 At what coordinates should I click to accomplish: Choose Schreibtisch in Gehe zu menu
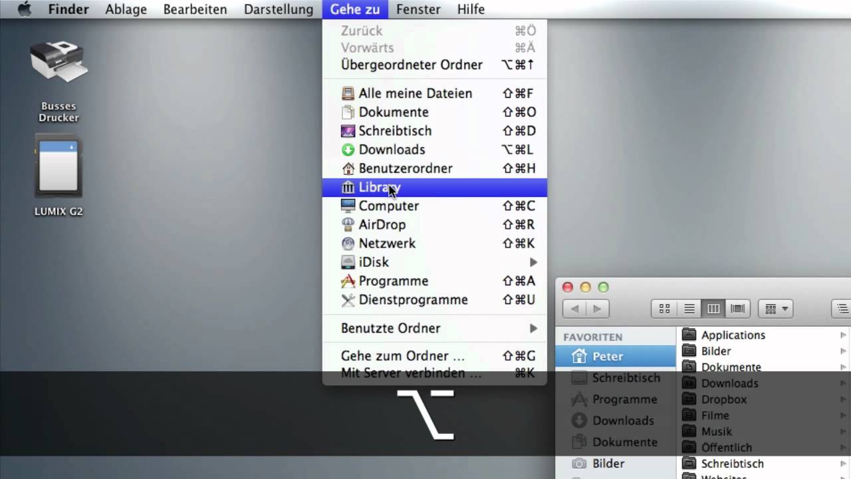pos(435,131)
